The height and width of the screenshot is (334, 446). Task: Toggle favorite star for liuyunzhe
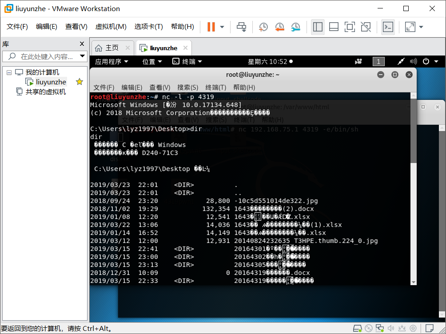click(80, 82)
